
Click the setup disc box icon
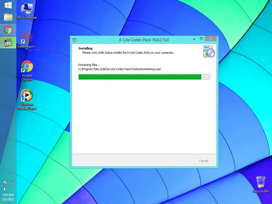[209, 51]
